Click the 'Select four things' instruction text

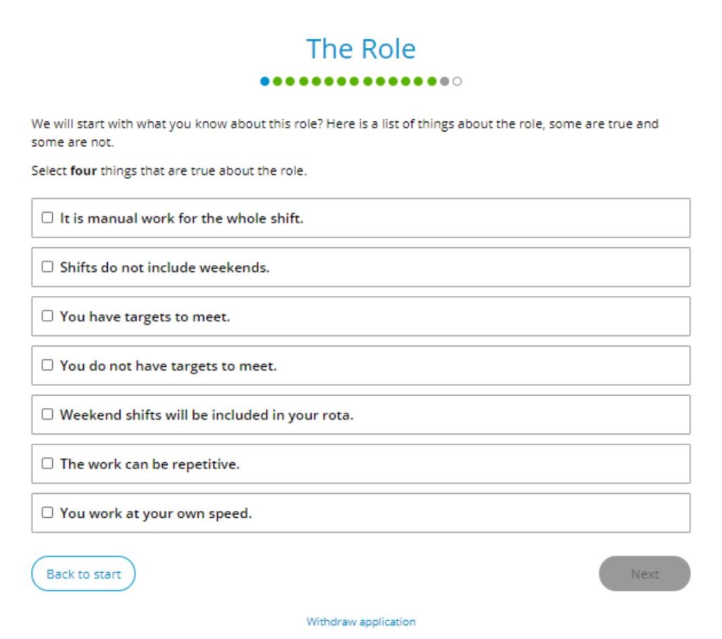tap(169, 170)
